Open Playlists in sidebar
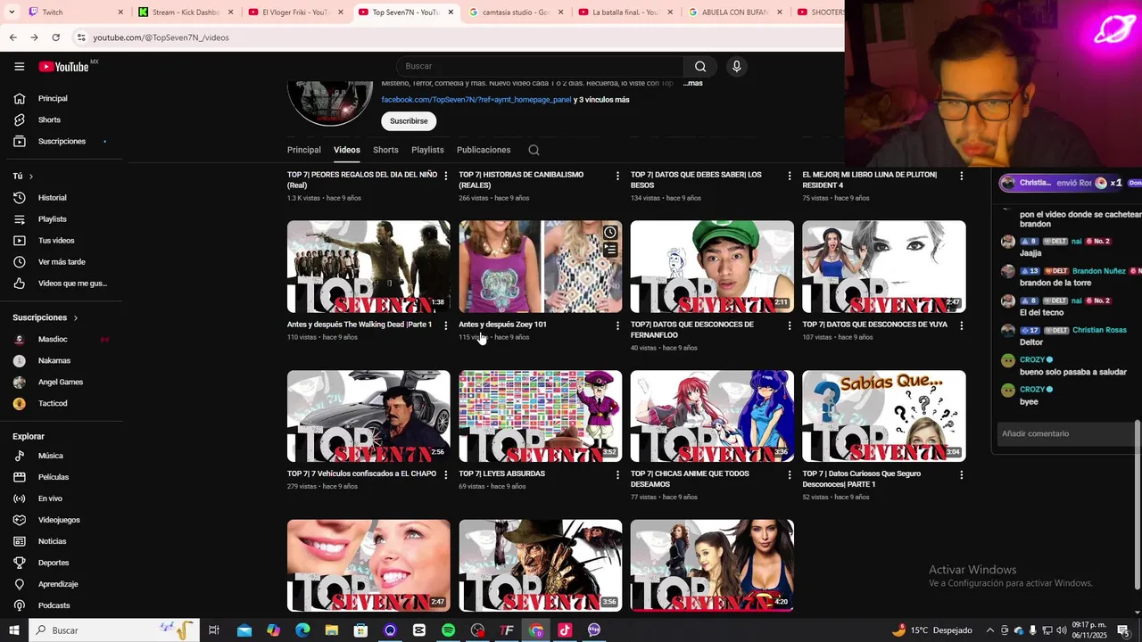Image resolution: width=1142 pixels, height=642 pixels. (x=52, y=219)
